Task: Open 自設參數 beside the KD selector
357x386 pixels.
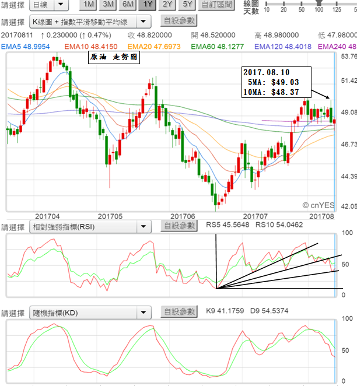Action: (179, 311)
